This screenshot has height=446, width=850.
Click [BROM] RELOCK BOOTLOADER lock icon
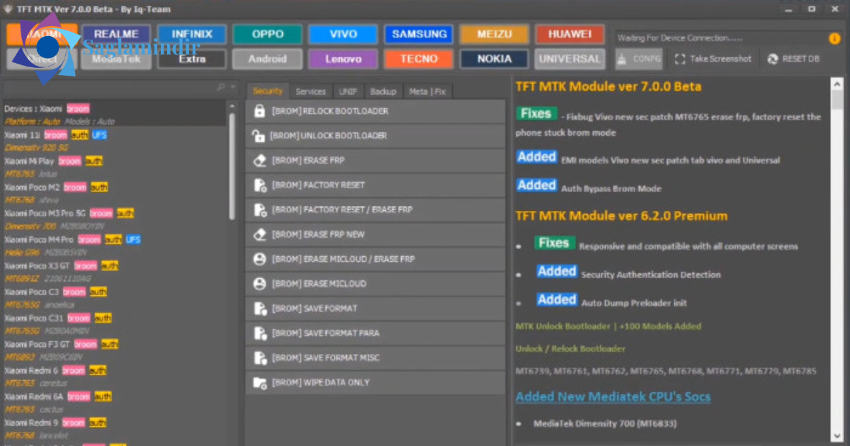[260, 111]
